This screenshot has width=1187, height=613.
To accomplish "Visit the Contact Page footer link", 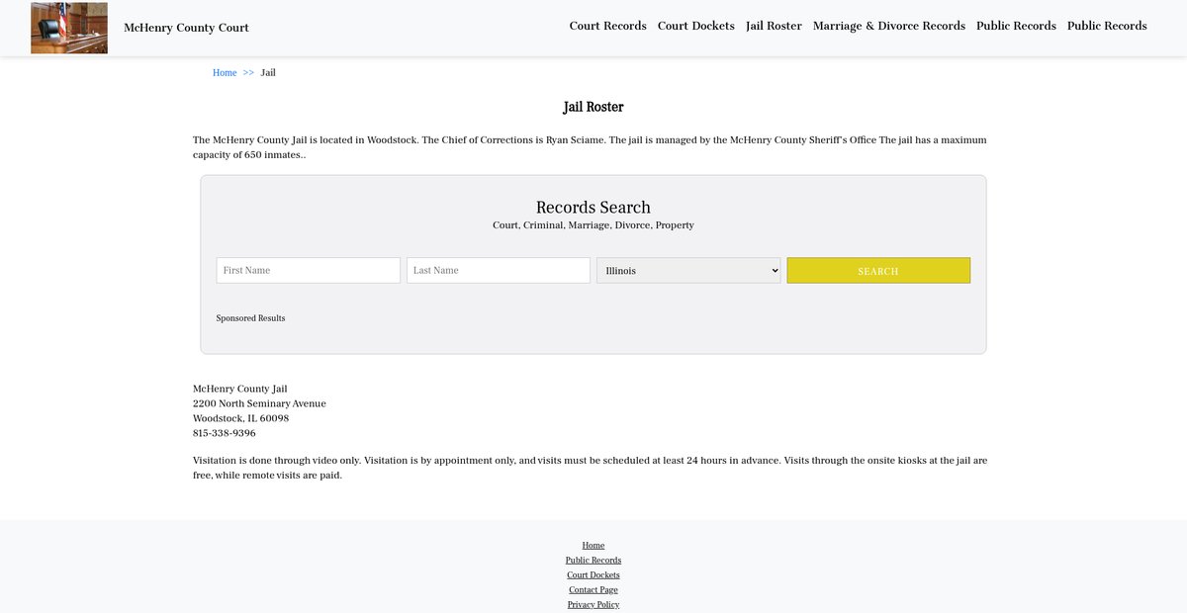I will tap(593, 590).
